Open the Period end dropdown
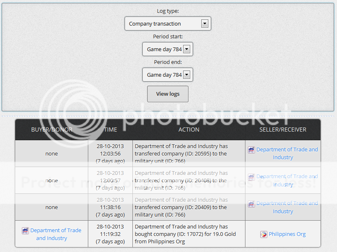 (167, 75)
